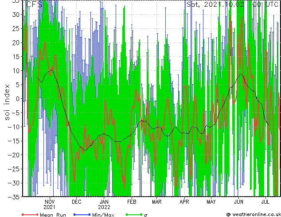Click the 'soi index' y-axis label
Image resolution: width=281 pixels, height=217 pixels.
coord(7,102)
